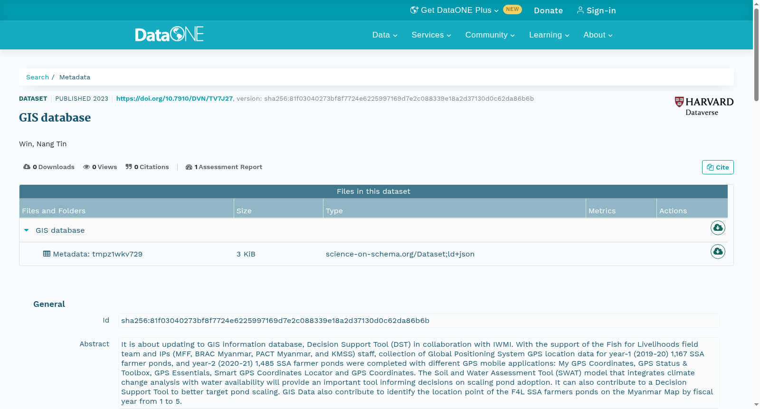The image size is (760, 409).
Task: Click the 0 Downloads metric
Action: [49, 167]
